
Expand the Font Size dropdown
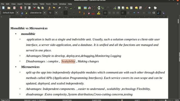(56, 13)
